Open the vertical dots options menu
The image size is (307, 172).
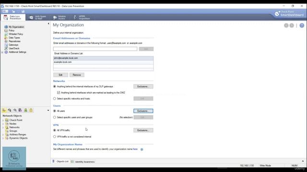coord(296,25)
